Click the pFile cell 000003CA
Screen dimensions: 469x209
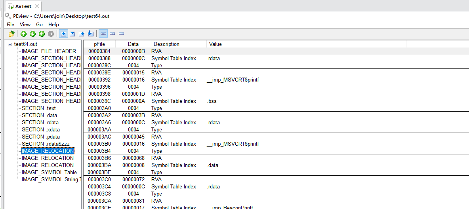coord(99,201)
